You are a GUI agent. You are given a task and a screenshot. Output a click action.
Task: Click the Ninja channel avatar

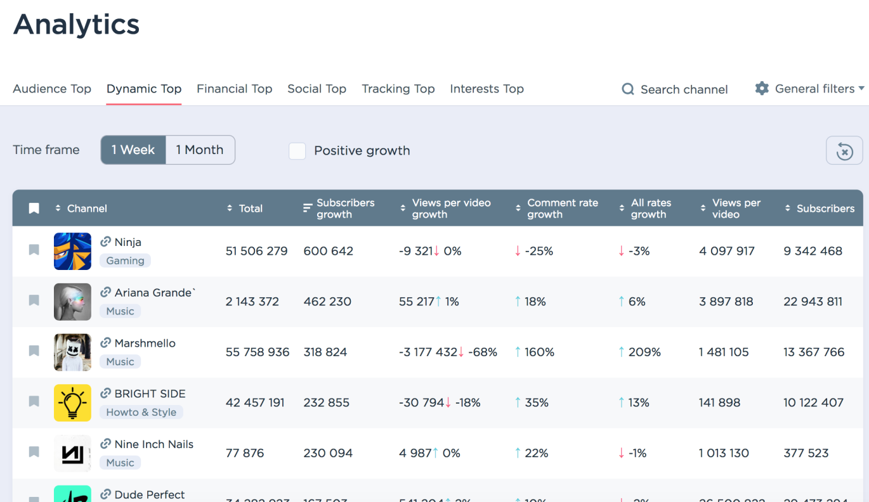(x=72, y=251)
